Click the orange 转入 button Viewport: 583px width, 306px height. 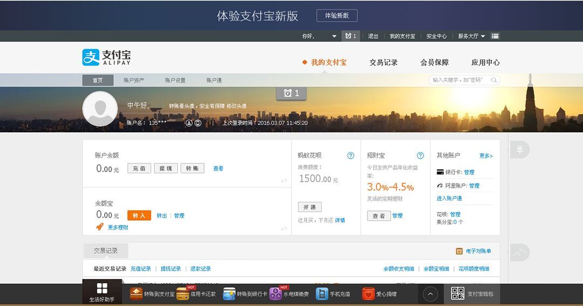click(139, 215)
